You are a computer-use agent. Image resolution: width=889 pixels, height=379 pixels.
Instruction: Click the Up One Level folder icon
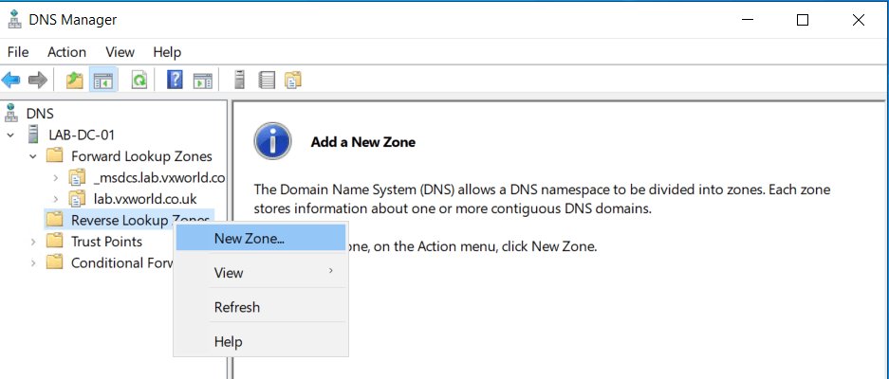(74, 81)
